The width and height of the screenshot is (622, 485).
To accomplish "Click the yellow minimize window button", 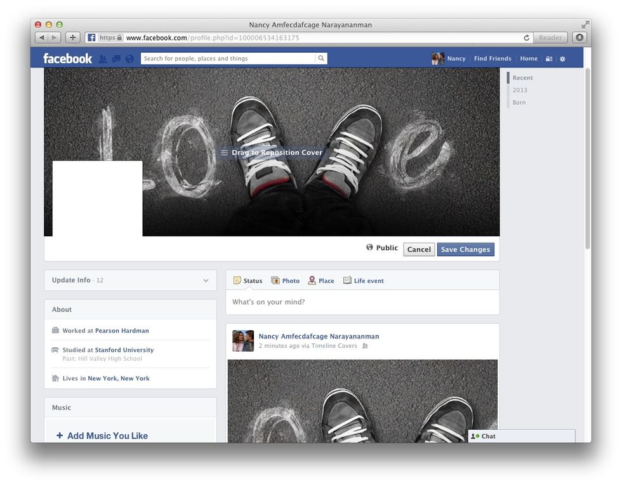I will click(x=49, y=25).
